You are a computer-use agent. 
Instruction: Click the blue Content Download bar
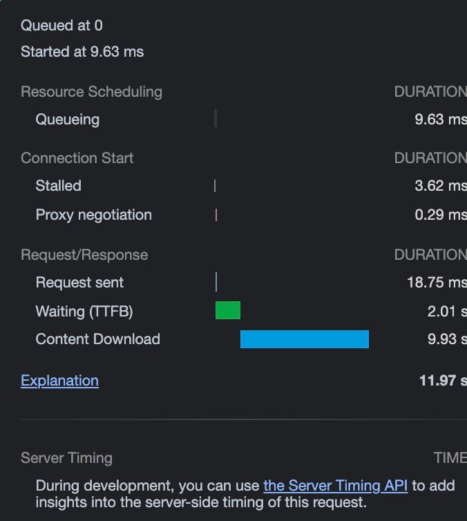pyautogui.click(x=305, y=339)
